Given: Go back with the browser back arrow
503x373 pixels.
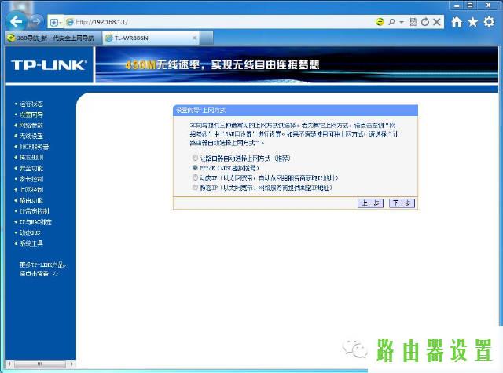Looking at the screenshot, I should (16, 22).
